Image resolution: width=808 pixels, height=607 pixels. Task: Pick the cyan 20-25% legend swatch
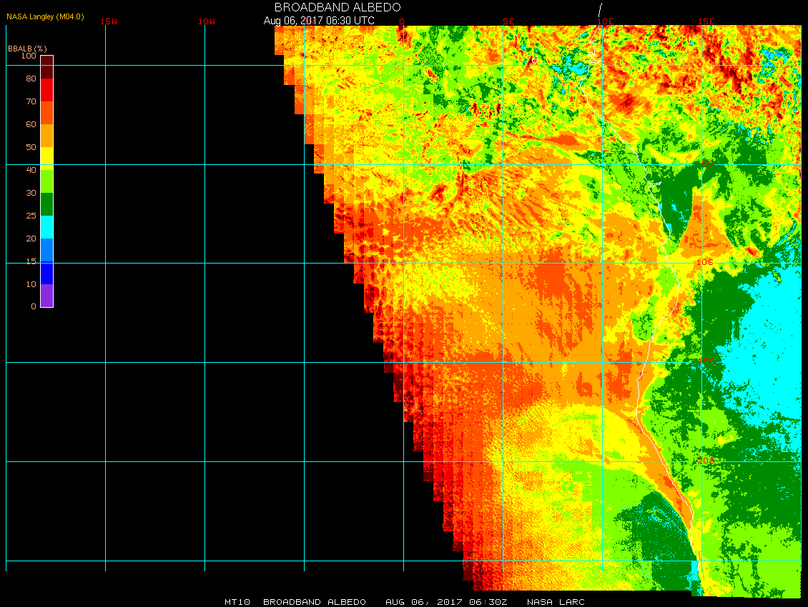pos(47,227)
